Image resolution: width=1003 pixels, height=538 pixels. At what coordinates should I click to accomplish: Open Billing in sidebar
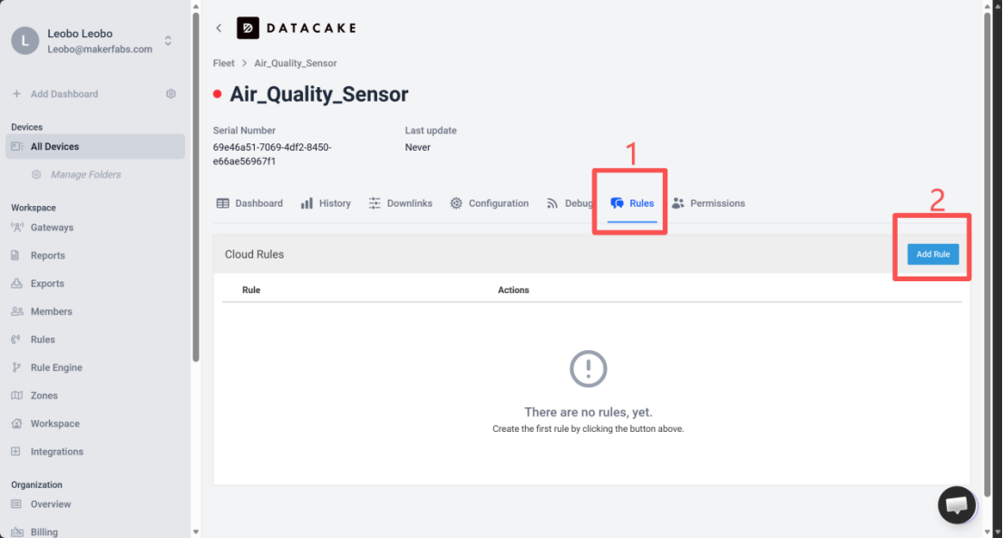(44, 533)
